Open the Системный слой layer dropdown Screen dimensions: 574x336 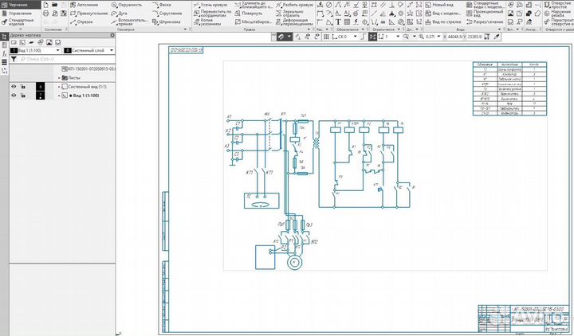(x=110, y=50)
